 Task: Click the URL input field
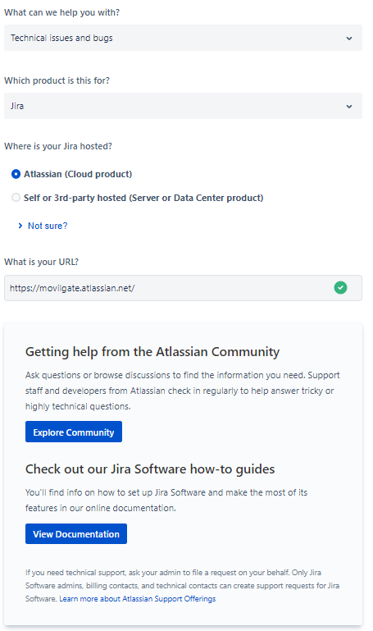point(183,288)
